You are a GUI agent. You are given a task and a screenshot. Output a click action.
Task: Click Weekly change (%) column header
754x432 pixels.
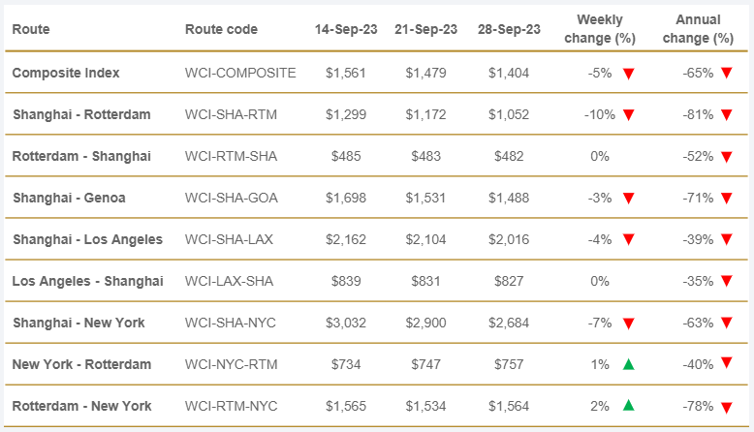click(599, 29)
